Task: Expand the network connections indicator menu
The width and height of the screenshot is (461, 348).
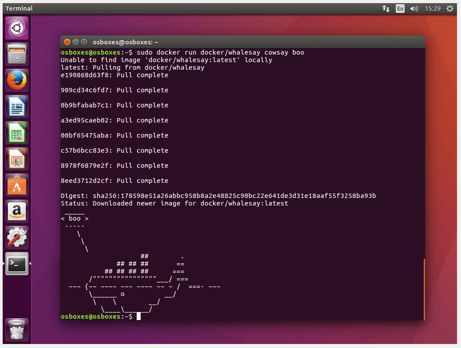Action: tap(386, 8)
